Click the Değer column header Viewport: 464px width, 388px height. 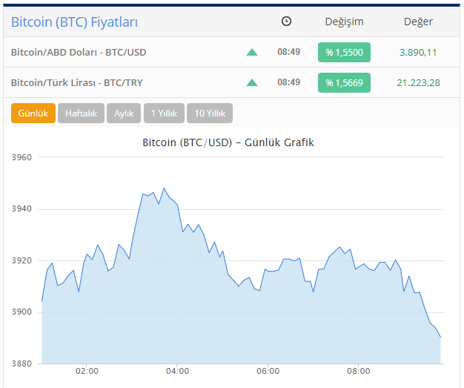click(x=418, y=22)
